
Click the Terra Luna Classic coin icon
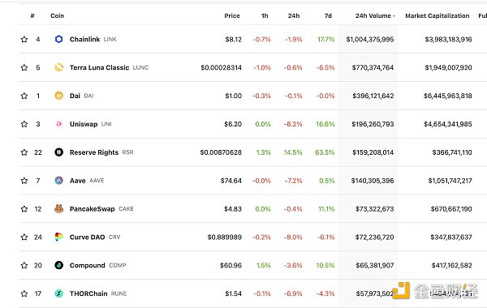click(58, 67)
